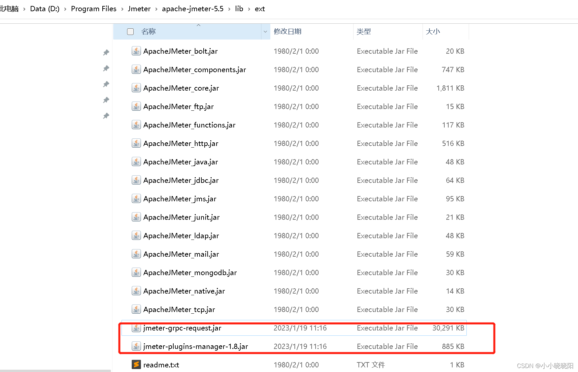
Task: Navigate to apache-jmeter-5.5 via breadcrumb
Action: click(192, 9)
